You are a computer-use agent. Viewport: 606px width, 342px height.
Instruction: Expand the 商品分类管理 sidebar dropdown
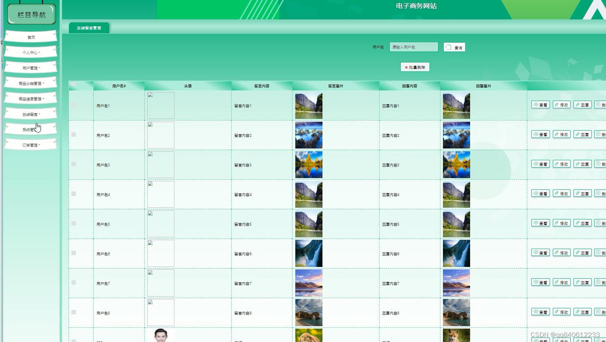(31, 83)
